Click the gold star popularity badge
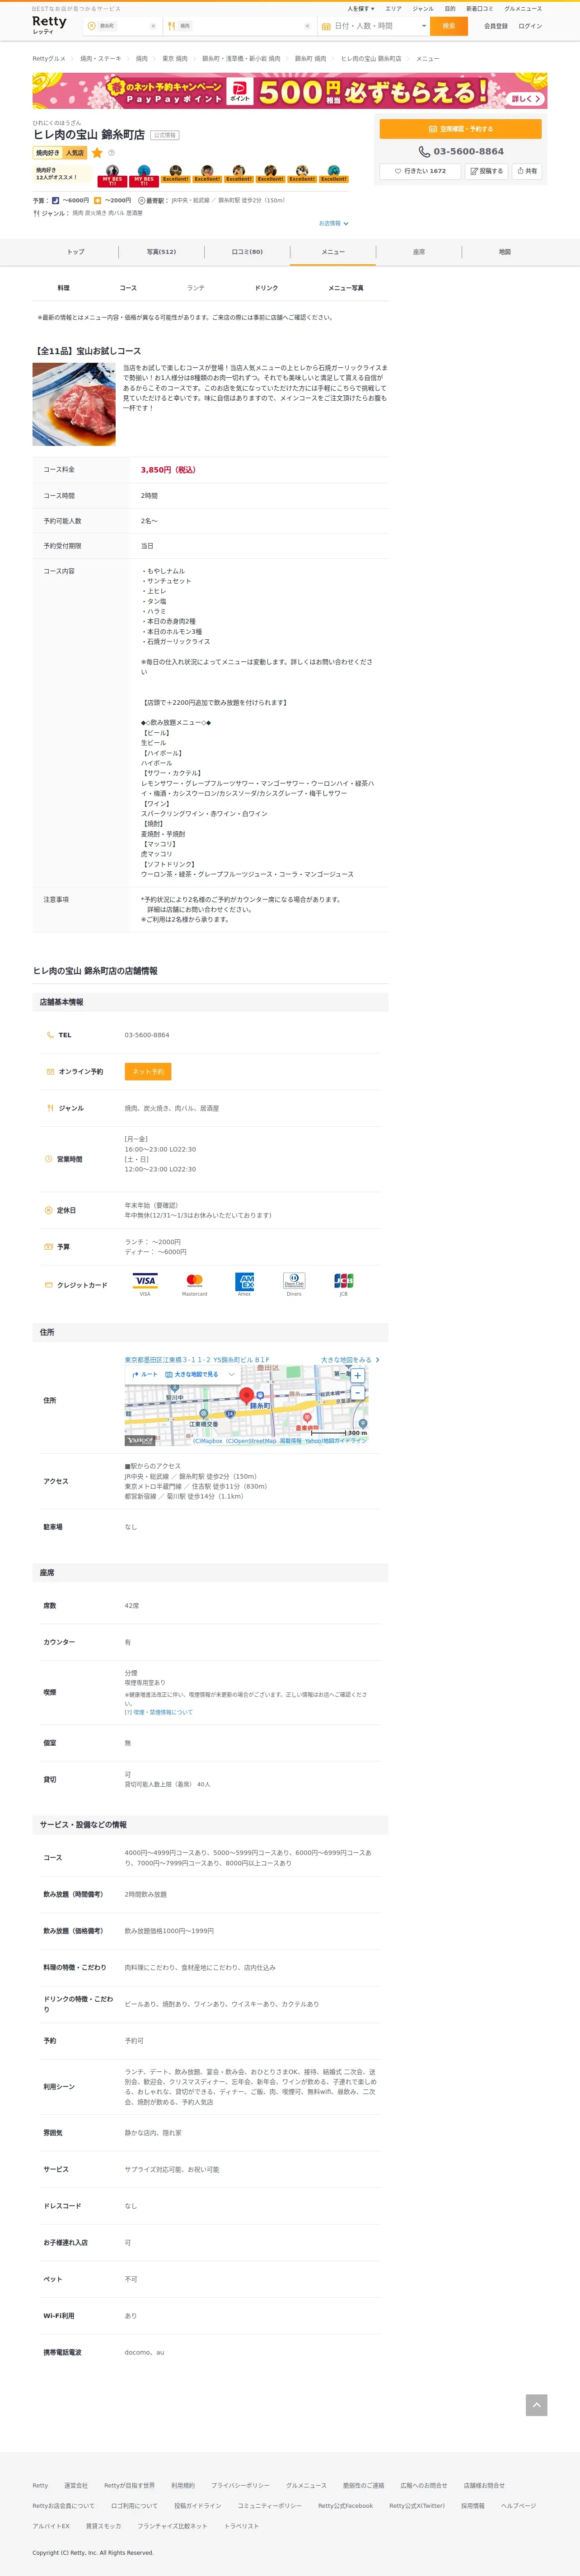The height and width of the screenshot is (2576, 580). click(x=97, y=153)
